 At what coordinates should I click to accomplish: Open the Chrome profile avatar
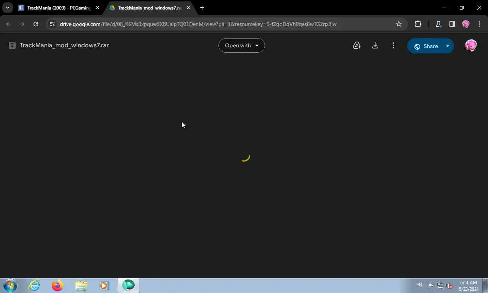pyautogui.click(x=466, y=24)
